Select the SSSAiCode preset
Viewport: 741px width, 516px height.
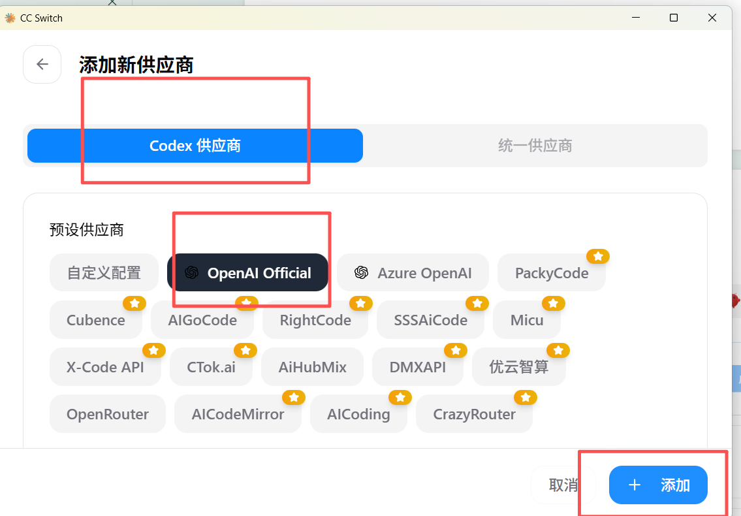pos(430,319)
